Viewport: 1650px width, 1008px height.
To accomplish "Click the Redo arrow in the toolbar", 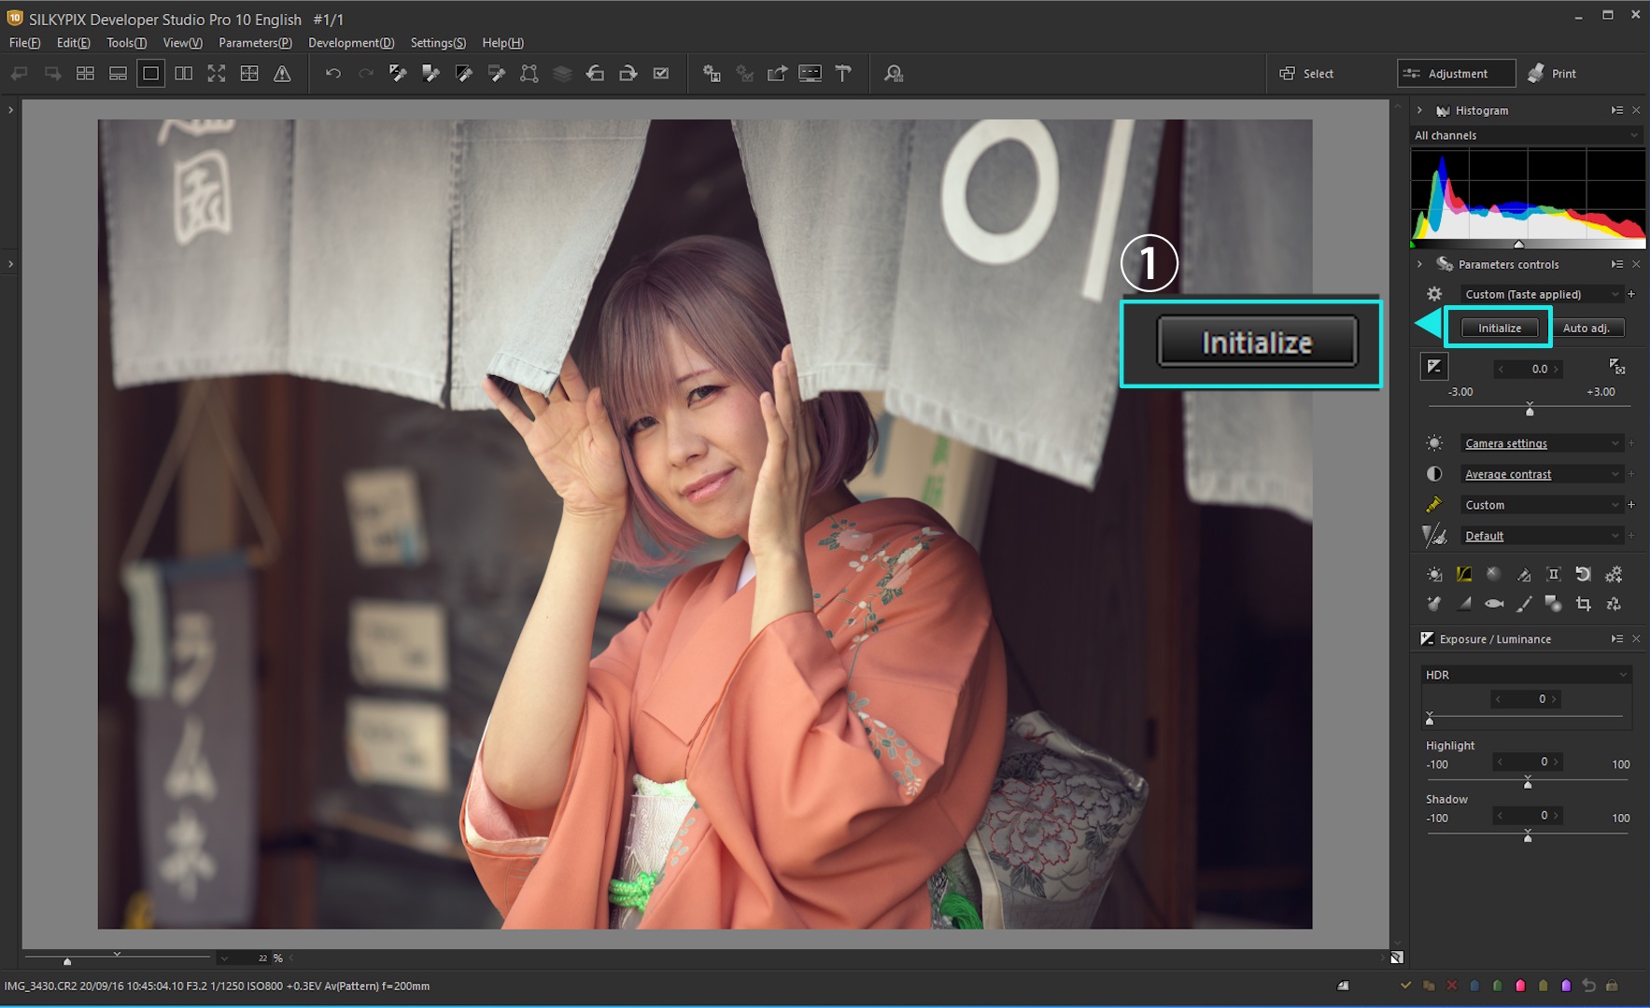I will pos(366,74).
